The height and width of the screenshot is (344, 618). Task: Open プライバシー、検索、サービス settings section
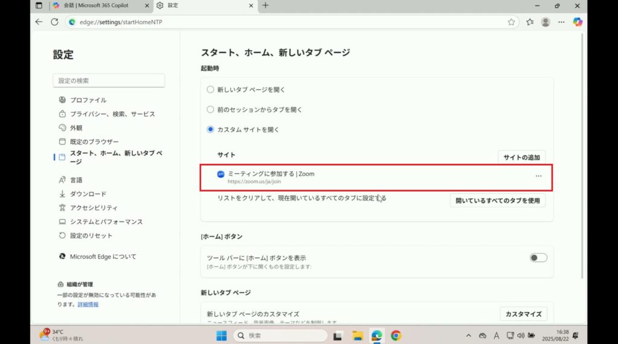pos(112,114)
